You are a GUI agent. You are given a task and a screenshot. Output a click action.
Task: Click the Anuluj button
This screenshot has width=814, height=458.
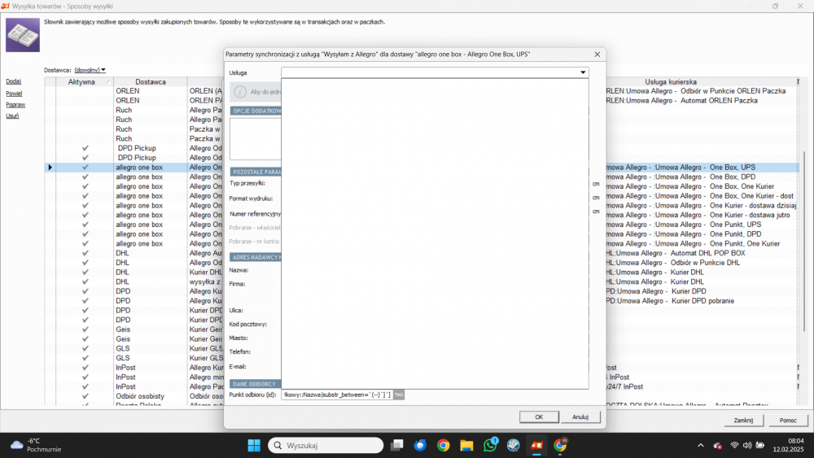580,417
